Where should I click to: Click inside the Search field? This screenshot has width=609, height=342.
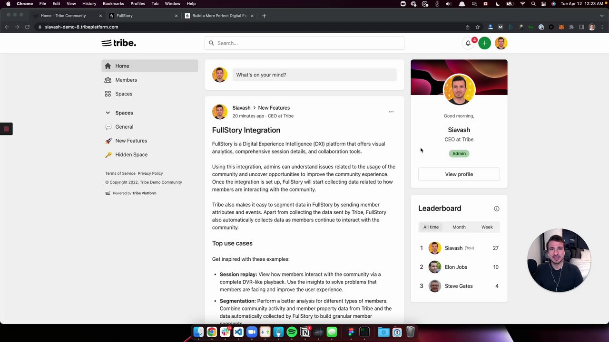pyautogui.click(x=304, y=43)
